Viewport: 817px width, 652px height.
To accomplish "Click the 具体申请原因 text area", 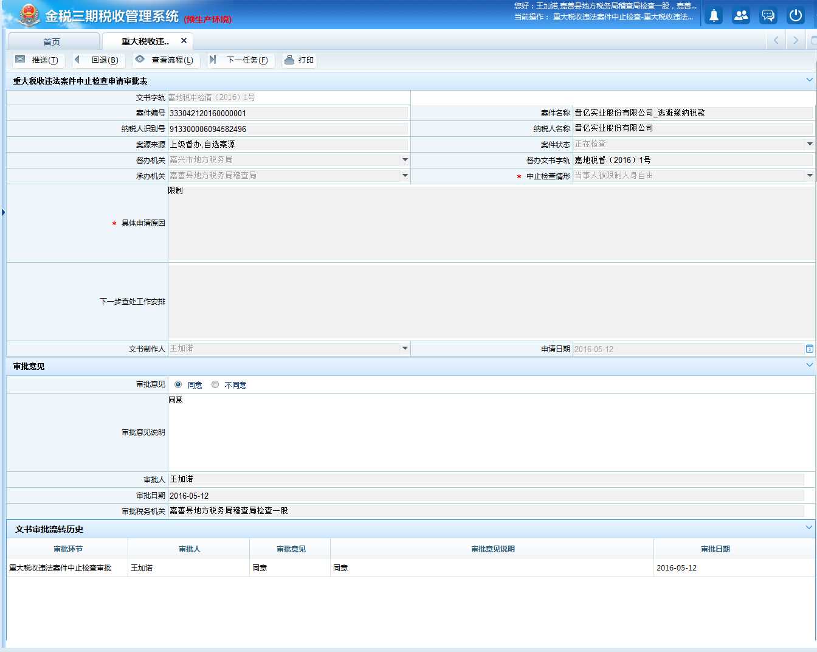I will [491, 223].
